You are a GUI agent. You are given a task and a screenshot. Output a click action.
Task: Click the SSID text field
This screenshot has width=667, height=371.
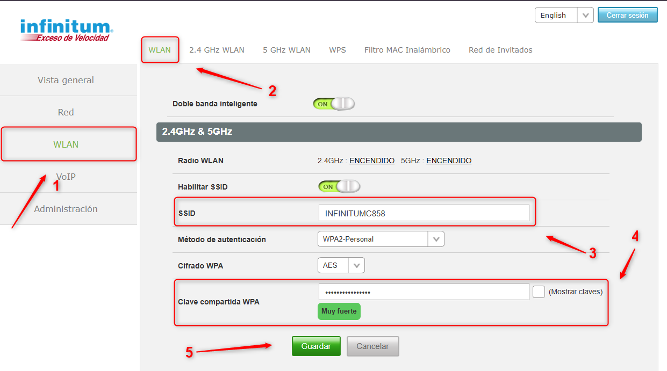click(x=424, y=213)
